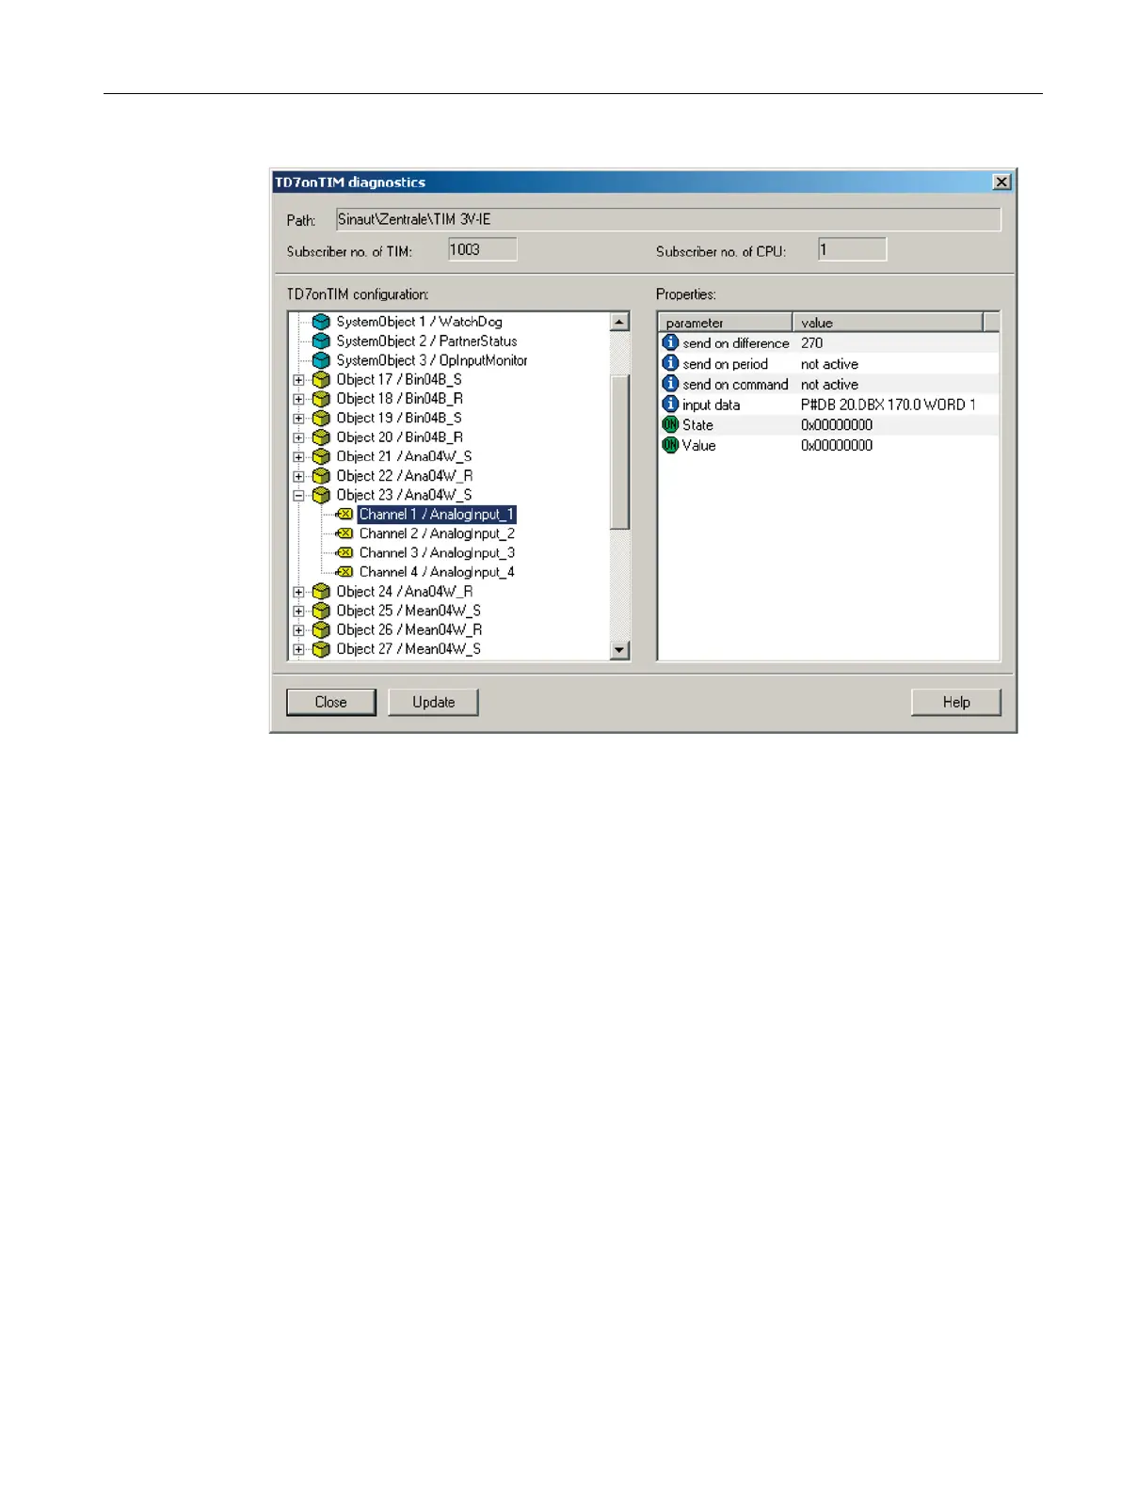Click the SystemObject 3 OpInputMonitor cube icon
This screenshot has width=1121, height=1493.
(321, 360)
